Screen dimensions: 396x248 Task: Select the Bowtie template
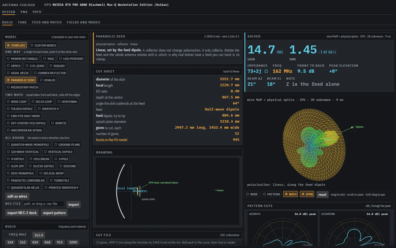coord(59,123)
